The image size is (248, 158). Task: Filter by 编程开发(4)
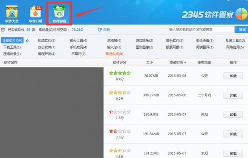pos(47,54)
